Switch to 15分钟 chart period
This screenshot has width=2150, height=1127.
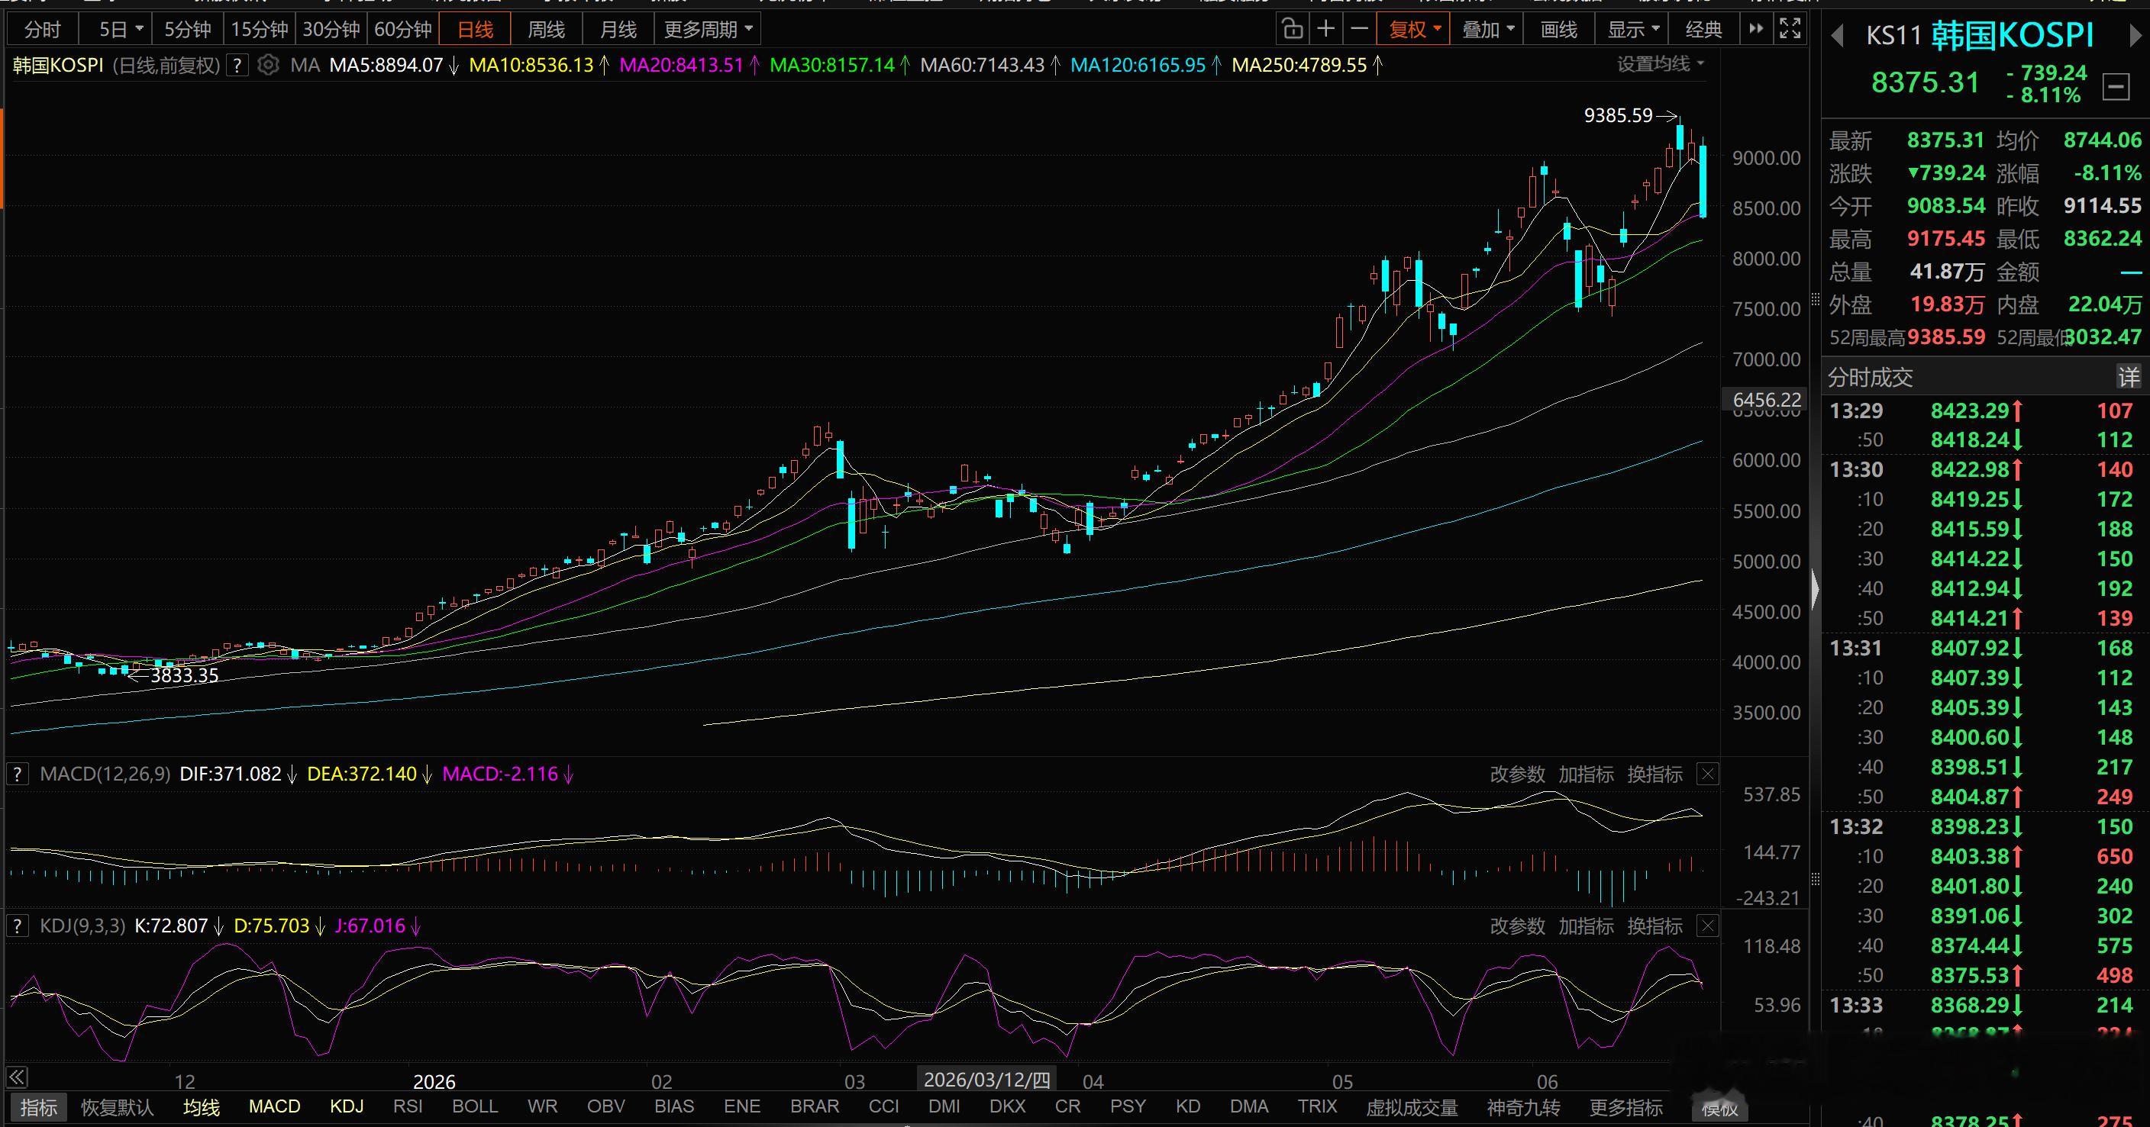[260, 30]
